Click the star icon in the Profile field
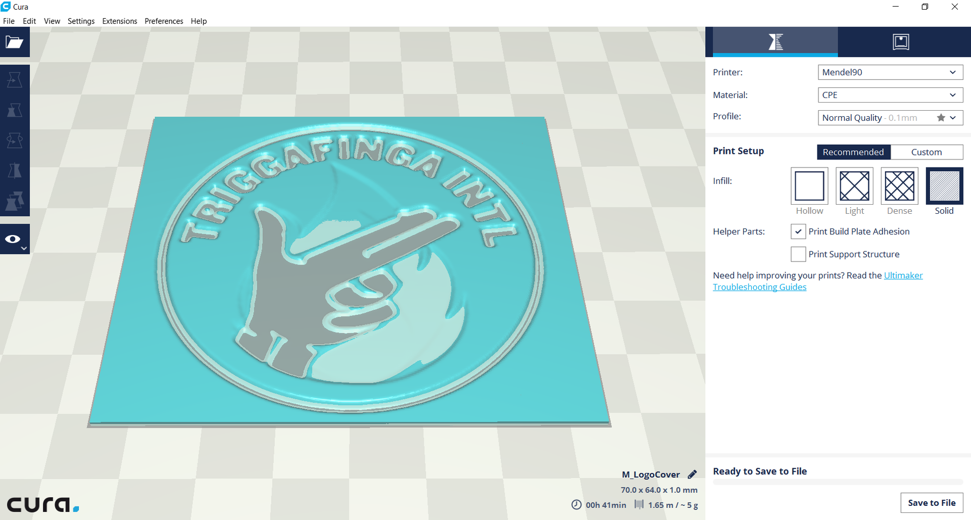This screenshot has height=520, width=971. tap(941, 118)
